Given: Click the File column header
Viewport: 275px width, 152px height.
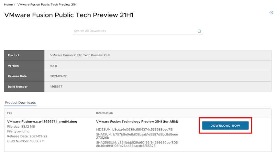Looking at the screenshot, I should pos(10,113).
